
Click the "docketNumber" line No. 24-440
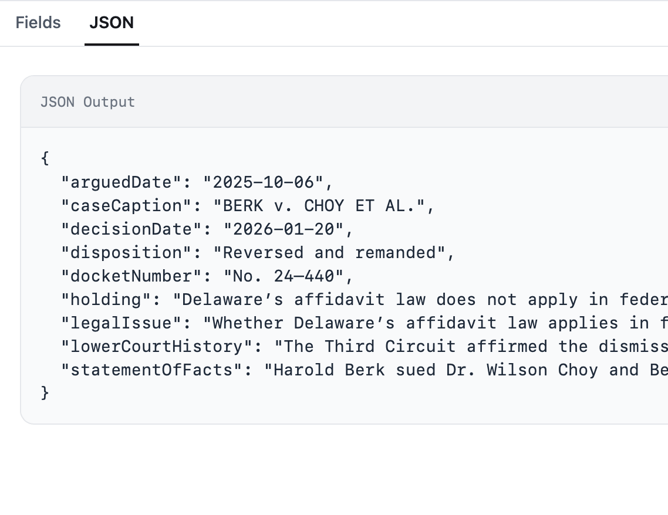click(x=207, y=276)
